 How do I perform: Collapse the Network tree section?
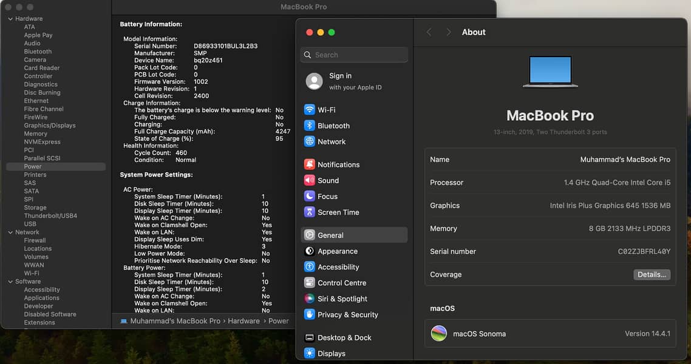pos(10,232)
